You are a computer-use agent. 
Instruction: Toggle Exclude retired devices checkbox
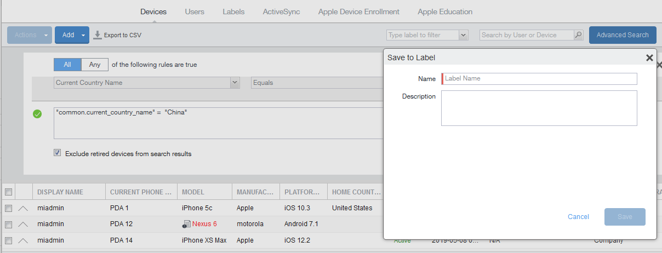(57, 153)
